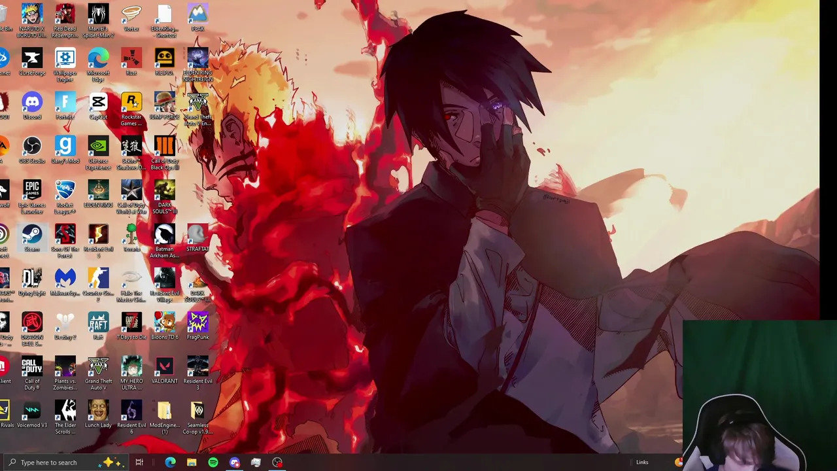Viewport: 837px width, 471px height.
Task: Select the Sekiro Shadows Die icon
Action: coord(131,152)
